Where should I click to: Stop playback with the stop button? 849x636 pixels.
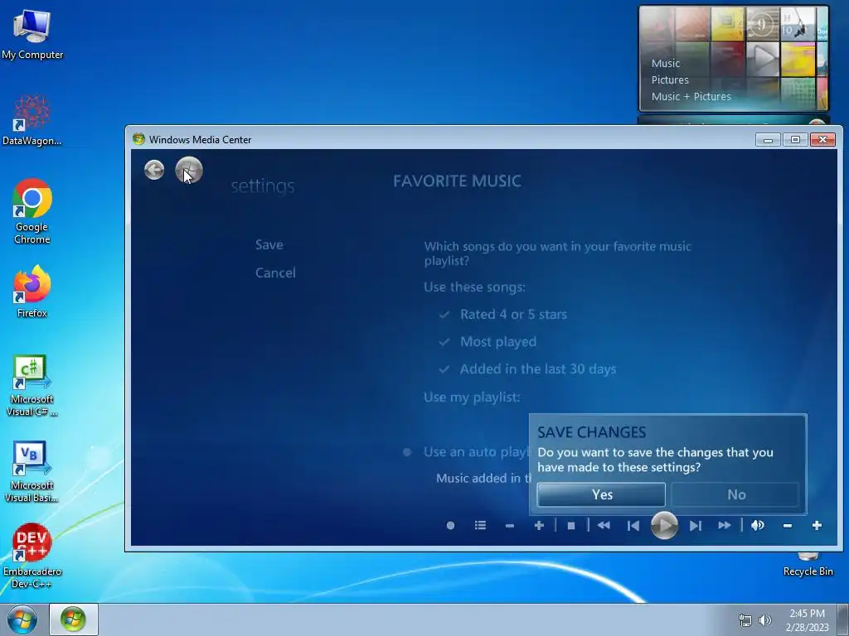tap(570, 525)
